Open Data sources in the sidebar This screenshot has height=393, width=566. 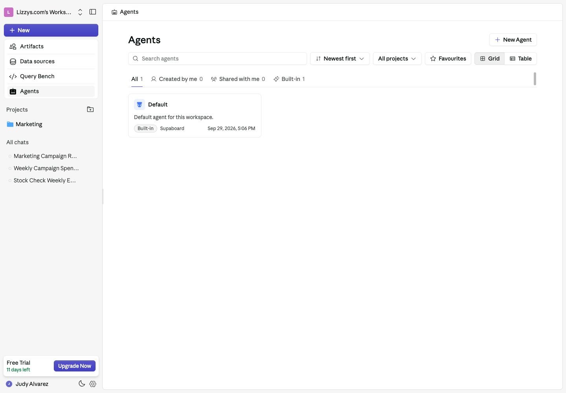pyautogui.click(x=51, y=61)
